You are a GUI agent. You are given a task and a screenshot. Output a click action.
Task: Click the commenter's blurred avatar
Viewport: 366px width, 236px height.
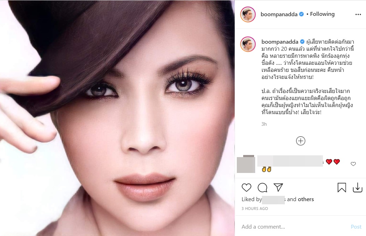tap(246, 164)
